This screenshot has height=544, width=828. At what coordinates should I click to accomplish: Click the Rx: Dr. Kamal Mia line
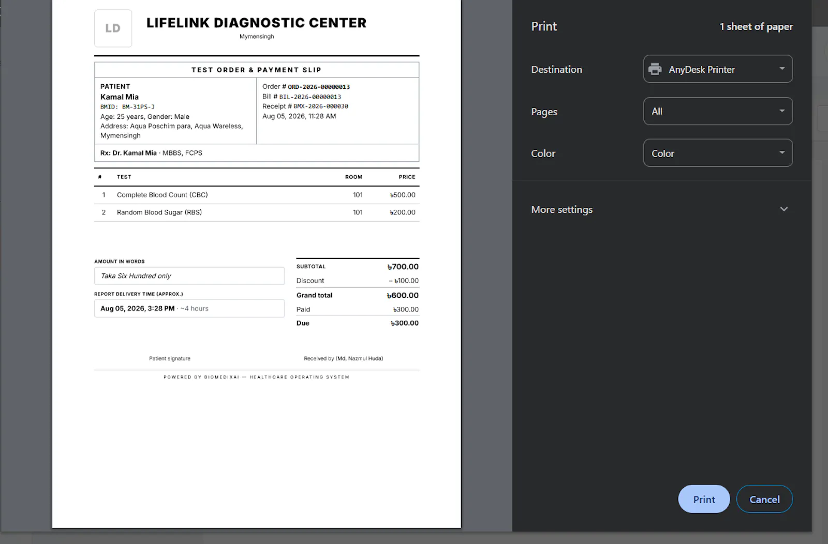pyautogui.click(x=151, y=153)
